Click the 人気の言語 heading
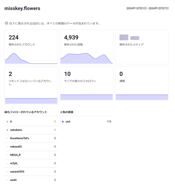This screenshot has width=175, height=186. (66, 112)
